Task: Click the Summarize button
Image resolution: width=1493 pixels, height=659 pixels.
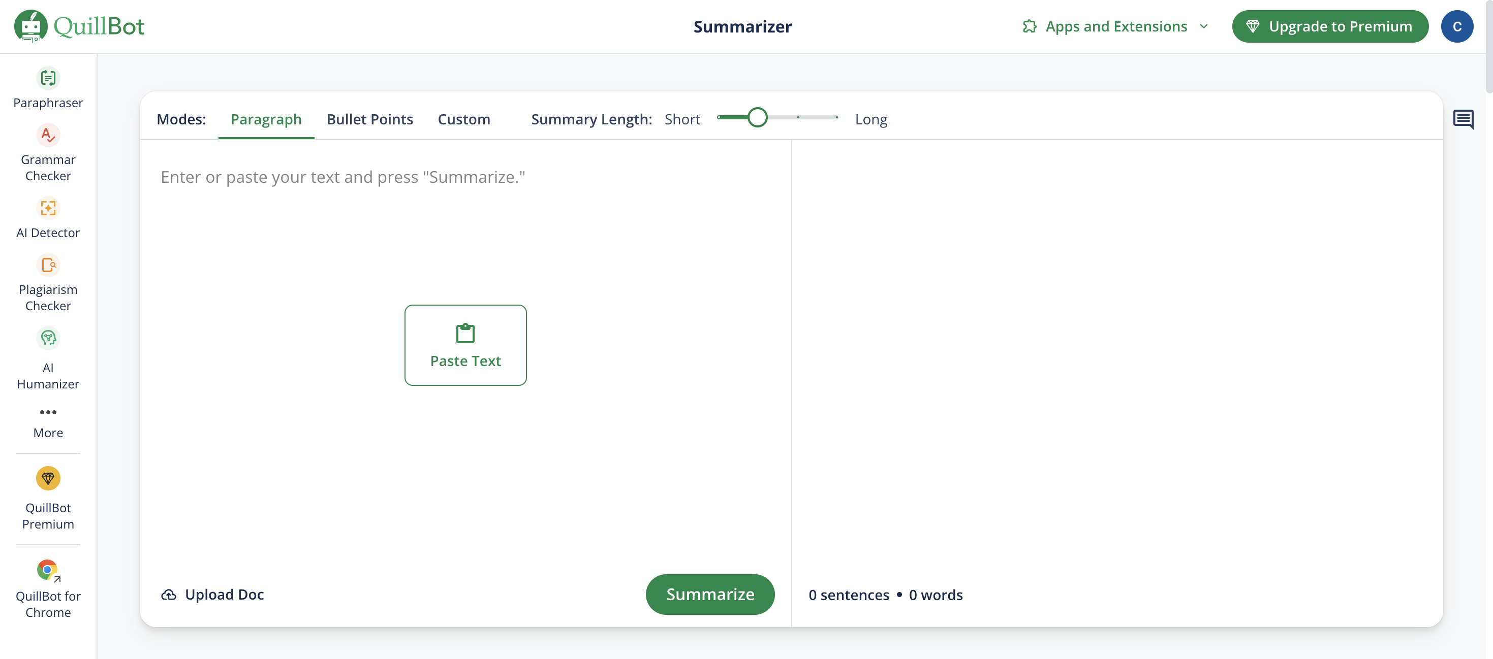Action: pos(710,595)
